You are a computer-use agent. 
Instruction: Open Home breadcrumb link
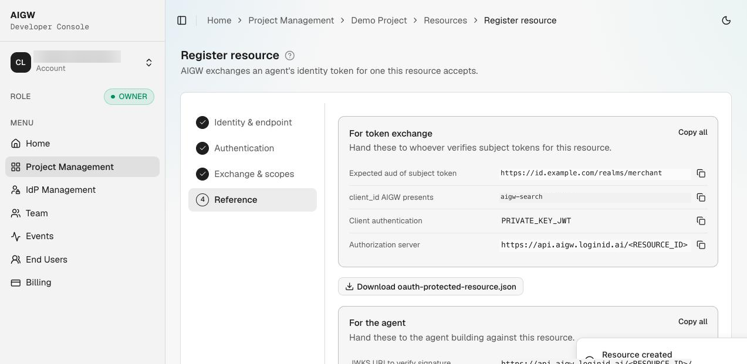pyautogui.click(x=219, y=21)
